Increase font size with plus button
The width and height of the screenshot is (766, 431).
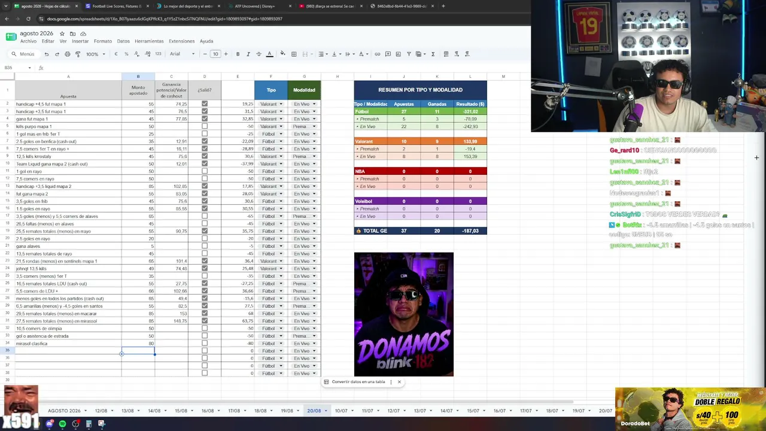tap(226, 54)
